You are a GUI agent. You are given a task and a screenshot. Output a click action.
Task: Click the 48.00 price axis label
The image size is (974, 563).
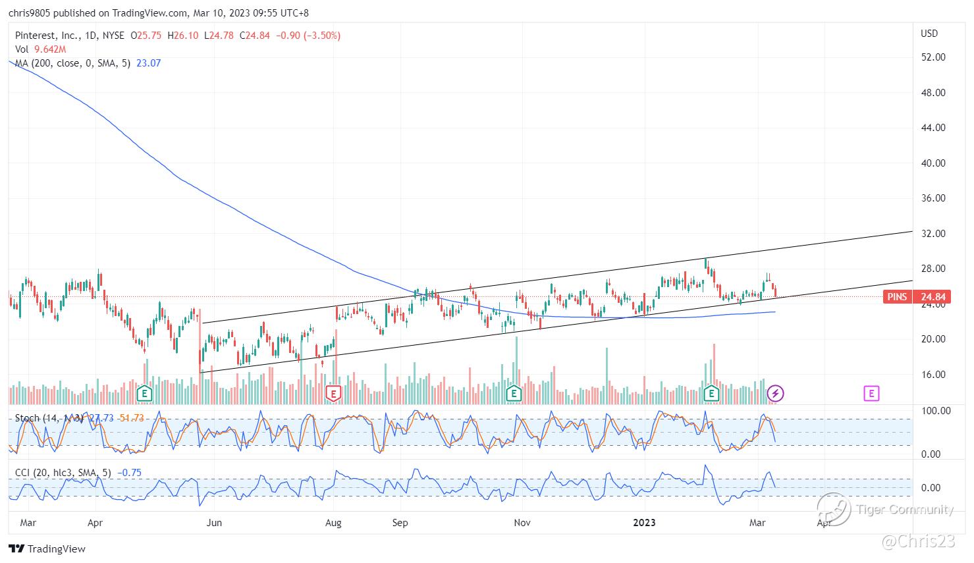(934, 93)
